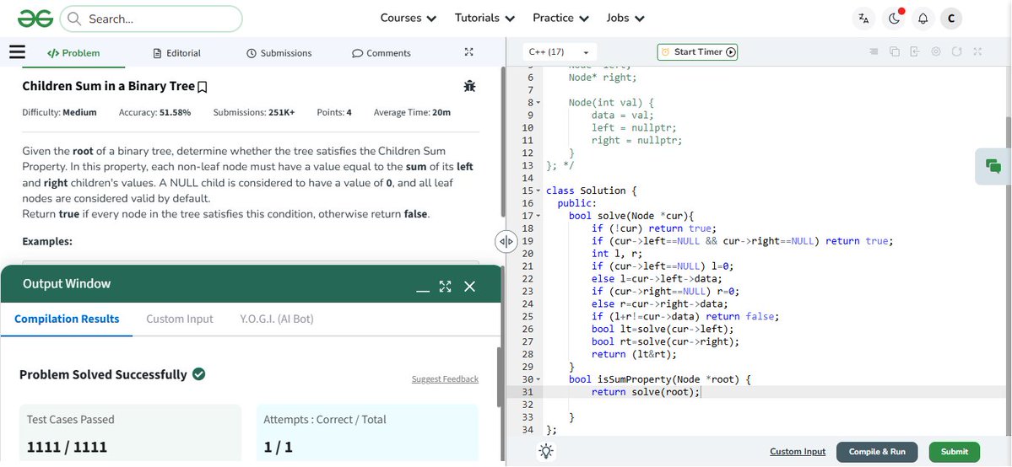Click the search magnifier icon
This screenshot has height=467, width=1012.
[74, 19]
